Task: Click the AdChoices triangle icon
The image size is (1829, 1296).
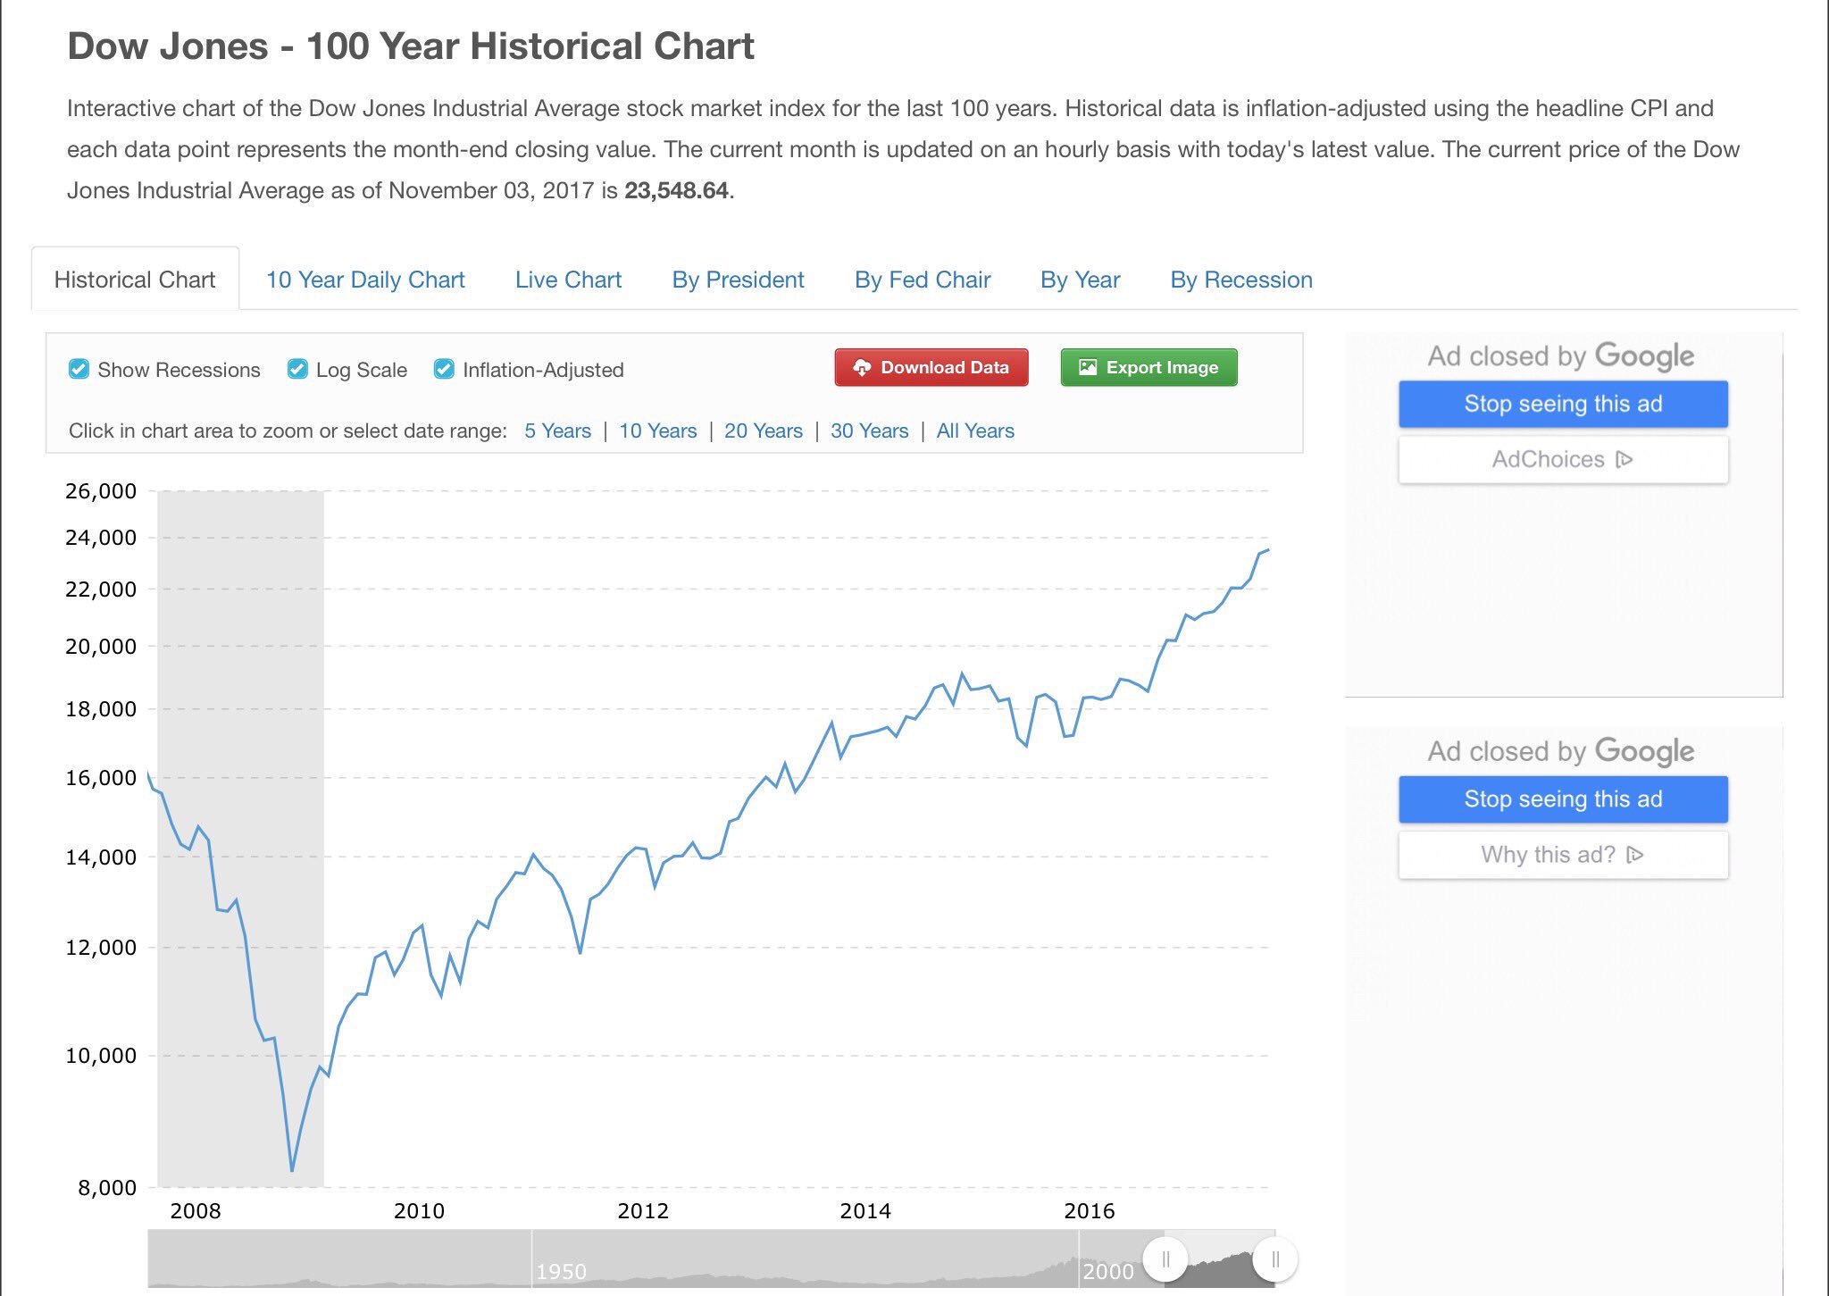Action: [1624, 459]
